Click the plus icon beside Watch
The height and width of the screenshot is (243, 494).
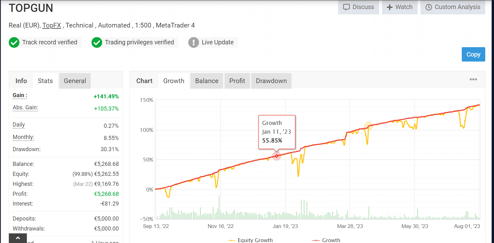(x=390, y=7)
